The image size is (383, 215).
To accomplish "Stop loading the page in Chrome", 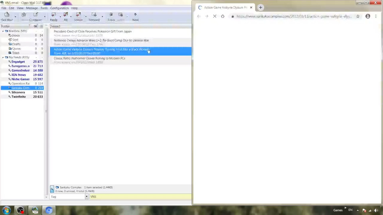I will click(215, 16).
